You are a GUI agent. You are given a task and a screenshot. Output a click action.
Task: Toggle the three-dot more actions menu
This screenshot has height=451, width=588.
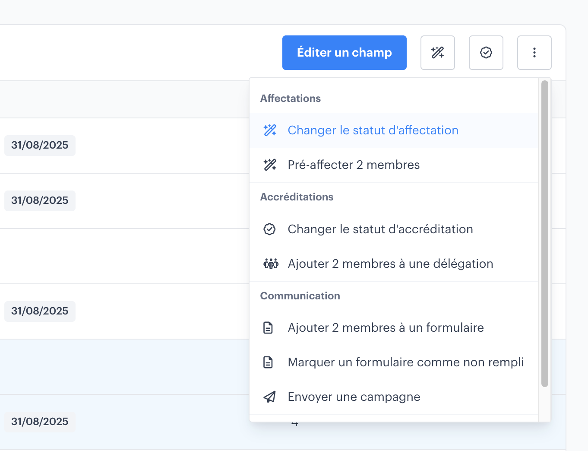point(534,53)
